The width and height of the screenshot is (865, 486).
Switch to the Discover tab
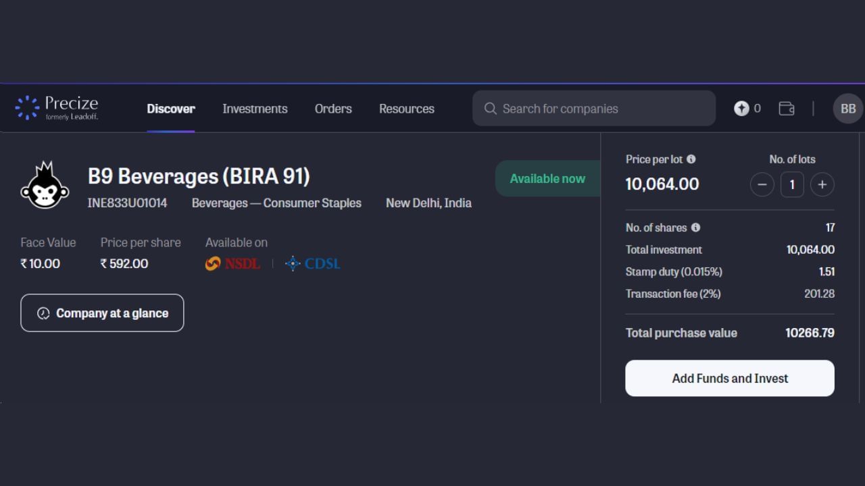[x=171, y=109]
